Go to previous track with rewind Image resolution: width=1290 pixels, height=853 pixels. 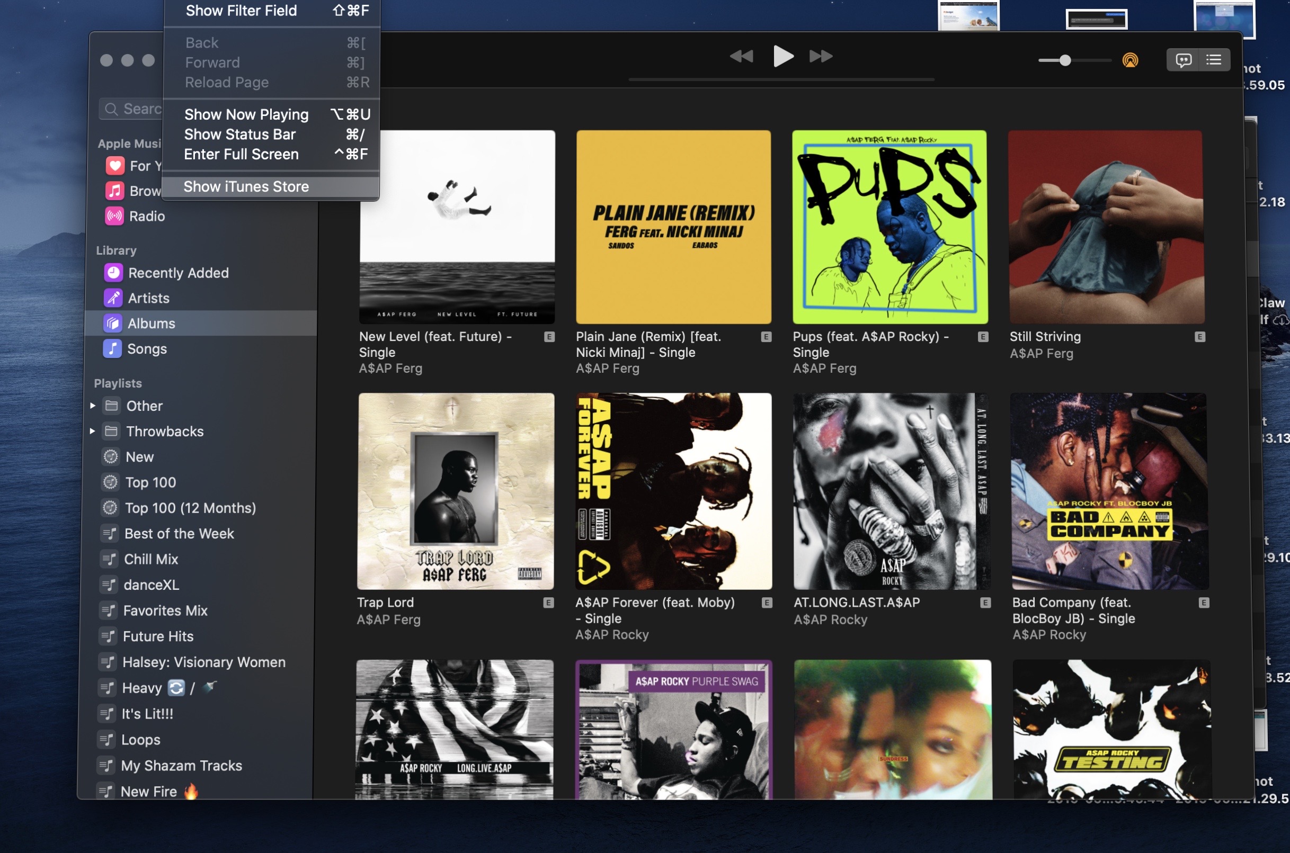coord(741,56)
